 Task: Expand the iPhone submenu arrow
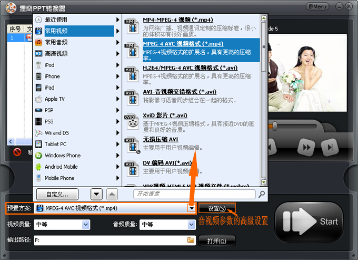117,76
